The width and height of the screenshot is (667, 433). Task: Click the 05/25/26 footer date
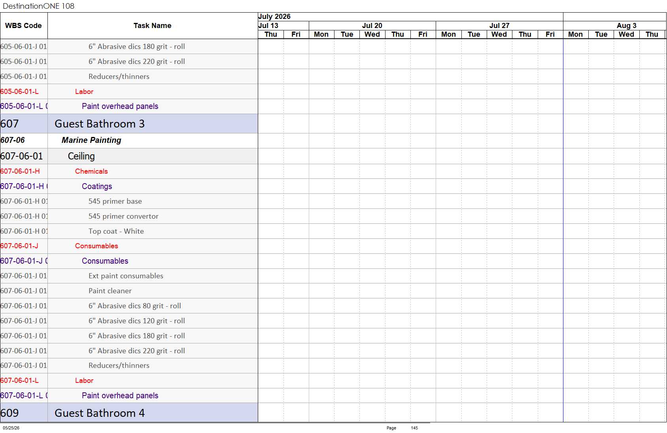click(x=11, y=428)
